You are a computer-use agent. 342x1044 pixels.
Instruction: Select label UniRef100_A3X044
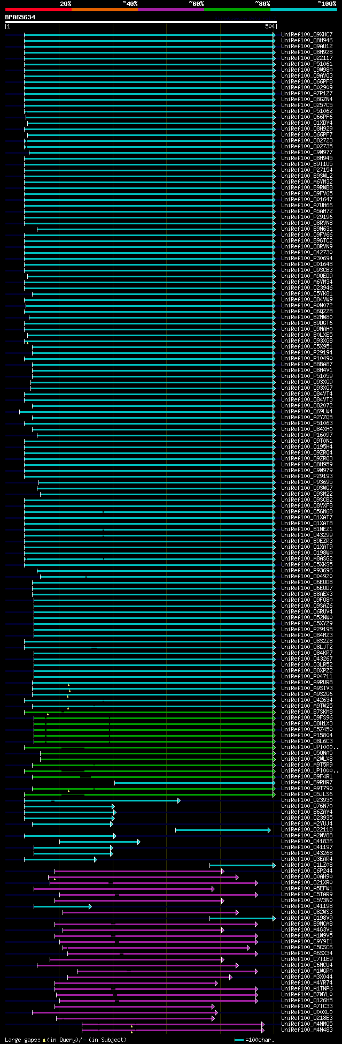click(x=307, y=977)
